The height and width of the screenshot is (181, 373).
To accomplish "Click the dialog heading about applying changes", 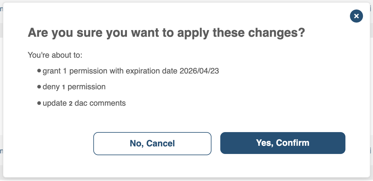I will pos(166,32).
